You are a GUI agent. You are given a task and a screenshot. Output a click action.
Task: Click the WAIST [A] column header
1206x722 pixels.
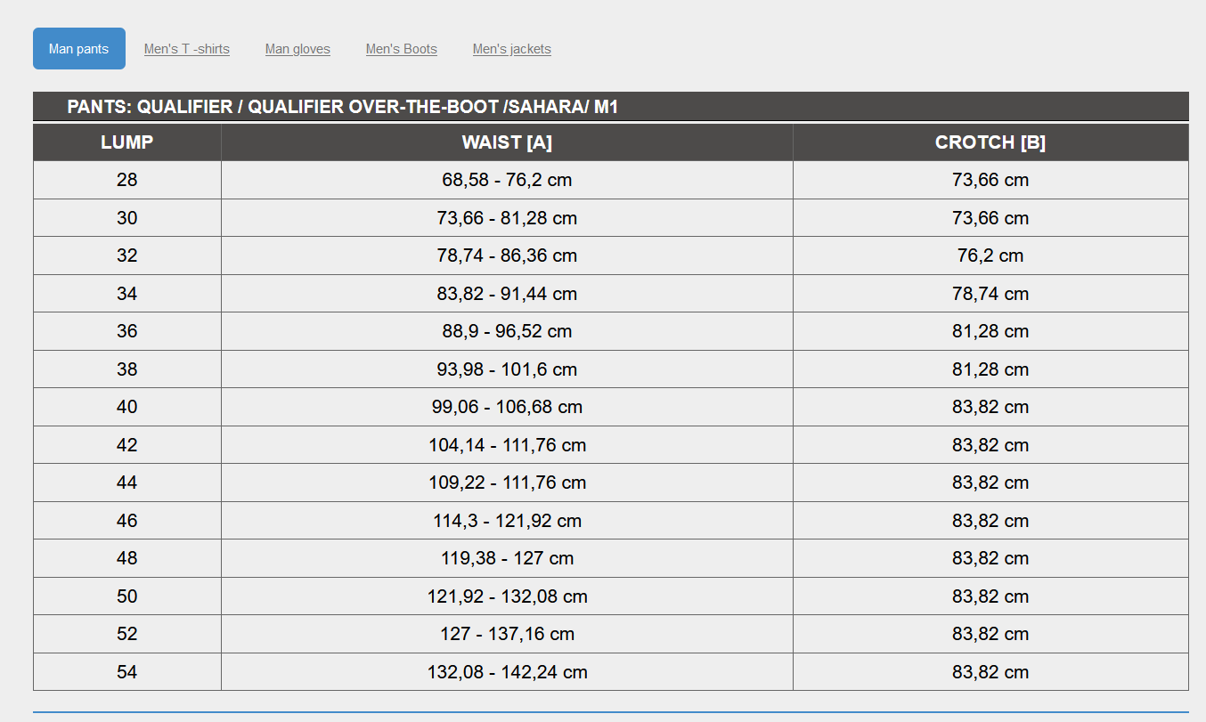[507, 142]
